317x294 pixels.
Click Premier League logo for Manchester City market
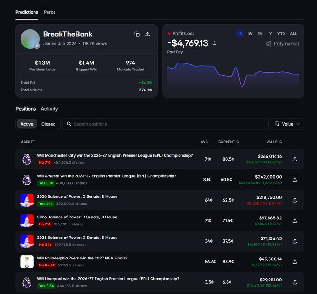(x=27, y=159)
